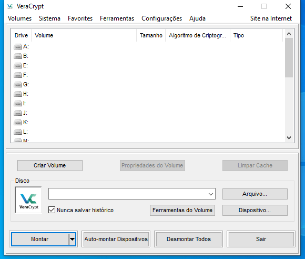
Task: Click the VeraCrypt title bar app icon
Action: pos(10,6)
